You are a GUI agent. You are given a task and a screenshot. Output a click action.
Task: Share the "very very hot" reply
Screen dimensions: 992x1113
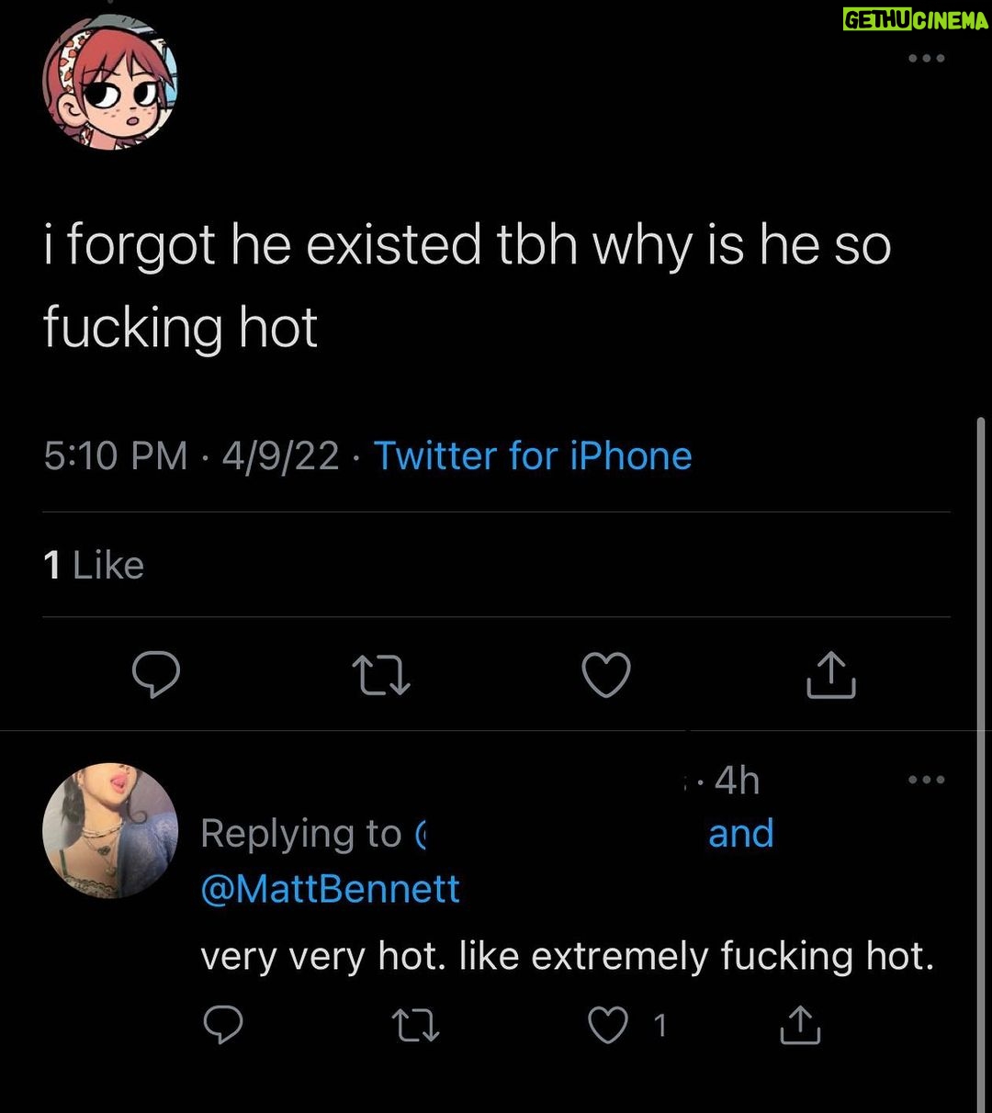coord(800,1026)
